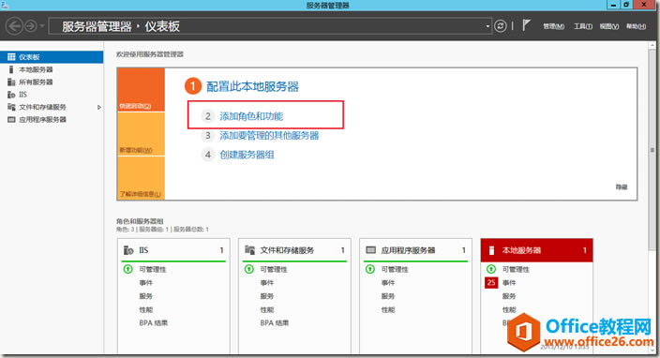Click the back navigation arrow
The height and width of the screenshot is (358, 660).
click(14, 26)
